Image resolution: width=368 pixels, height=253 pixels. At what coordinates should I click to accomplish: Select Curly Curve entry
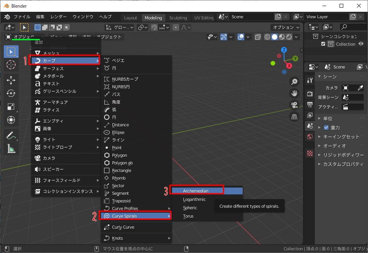(136, 227)
